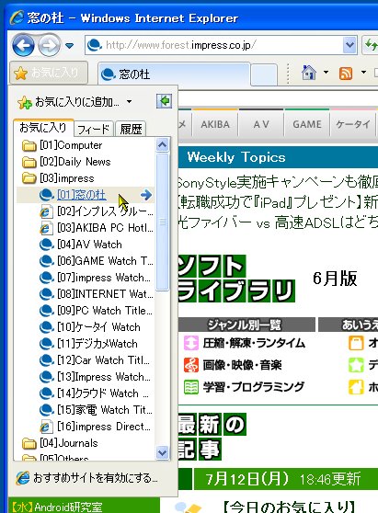This screenshot has width=378, height=513.
Task: Open dropdown arrow next to お気に入りに追加
Action: pyautogui.click(x=130, y=102)
